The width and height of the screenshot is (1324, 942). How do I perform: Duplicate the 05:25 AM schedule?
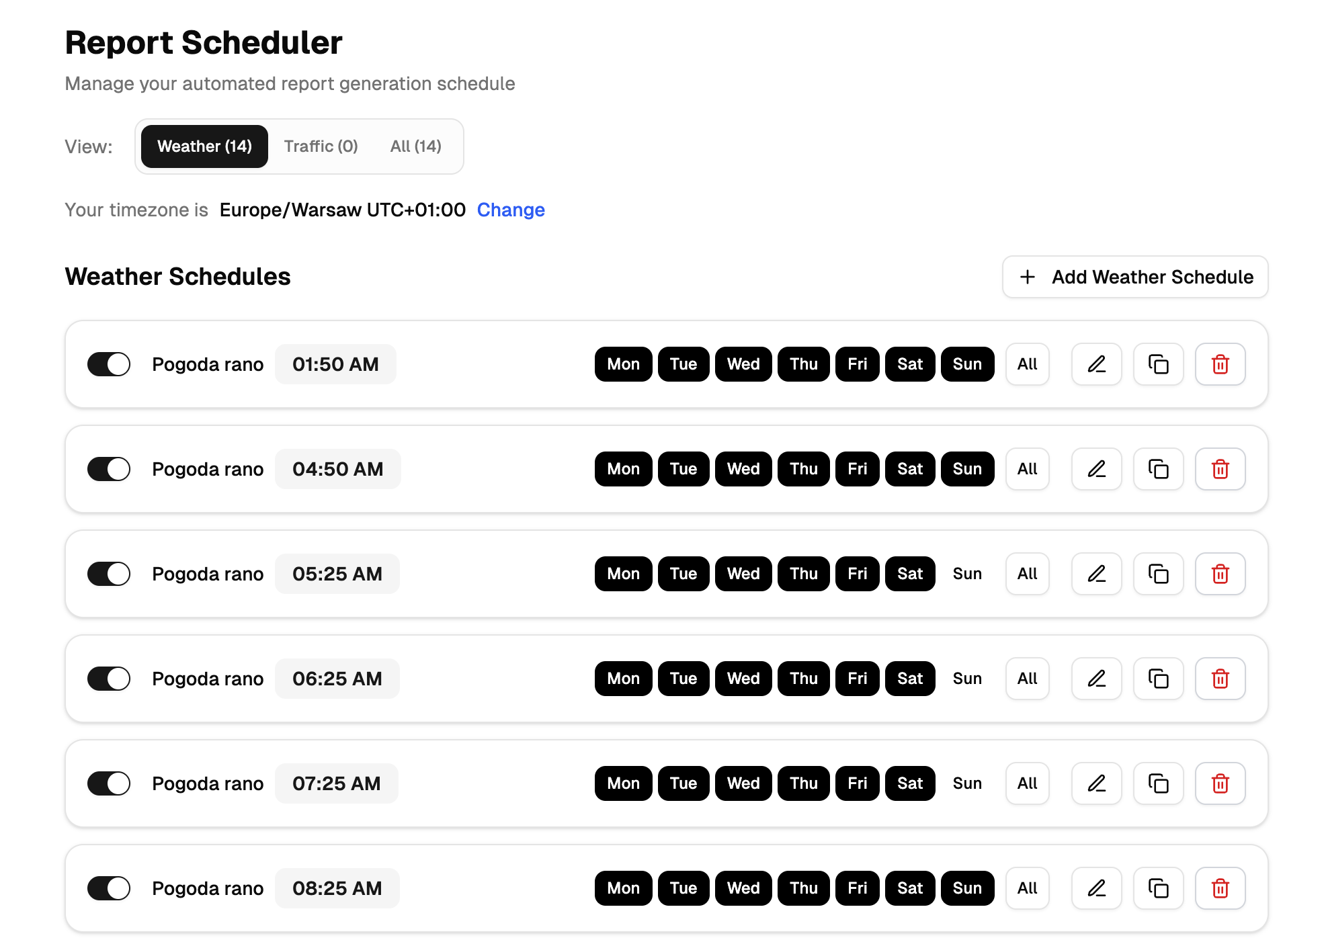(x=1158, y=574)
